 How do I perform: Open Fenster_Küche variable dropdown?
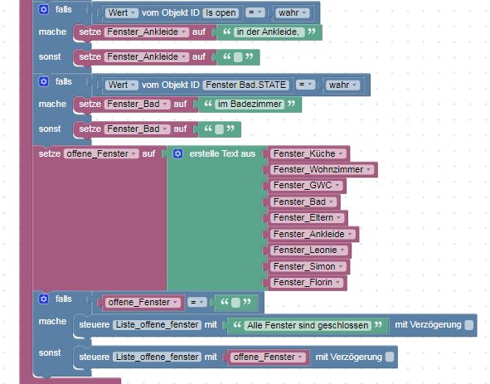(x=308, y=153)
